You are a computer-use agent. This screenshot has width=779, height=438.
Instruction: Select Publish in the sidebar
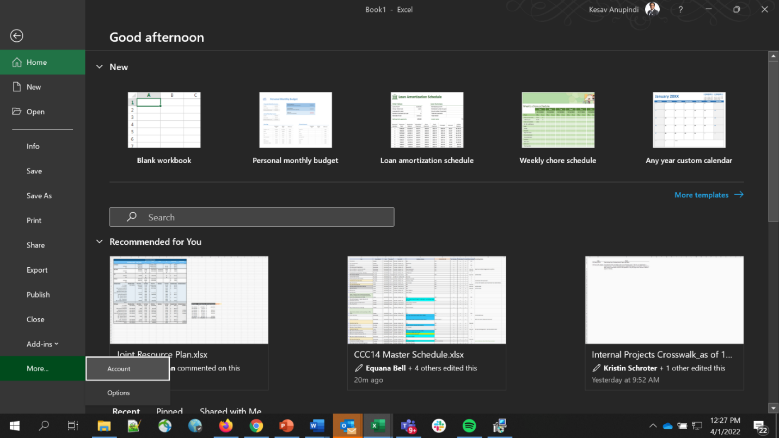[42, 295]
